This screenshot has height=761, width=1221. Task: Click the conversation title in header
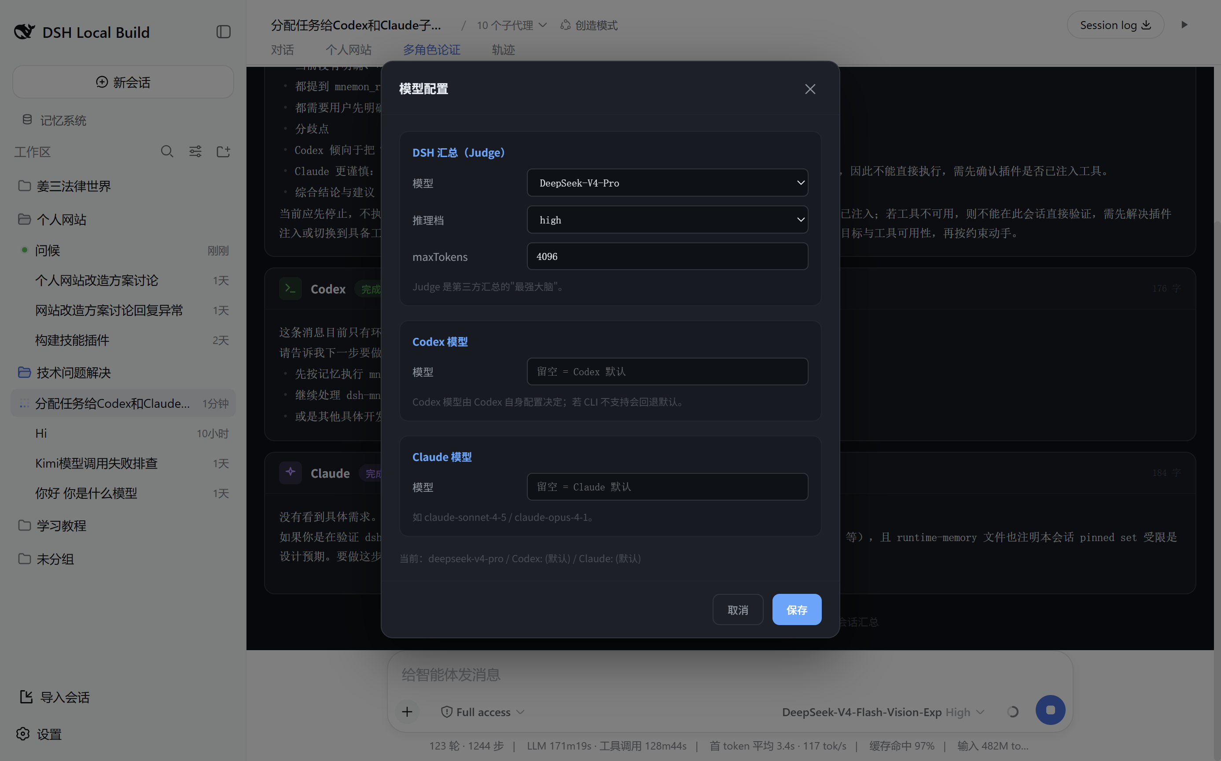(356, 25)
